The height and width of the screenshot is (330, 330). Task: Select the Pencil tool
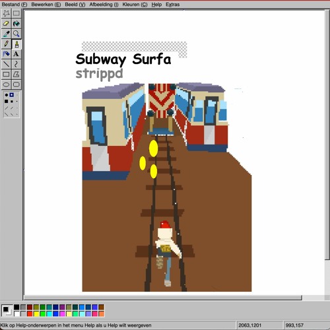(6, 44)
